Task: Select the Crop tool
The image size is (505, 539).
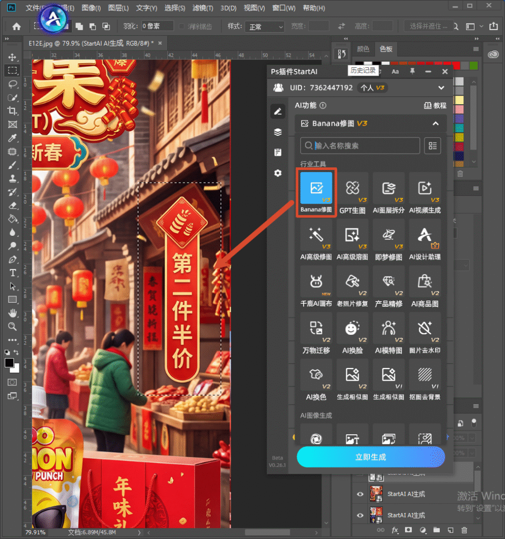Action: [13, 111]
